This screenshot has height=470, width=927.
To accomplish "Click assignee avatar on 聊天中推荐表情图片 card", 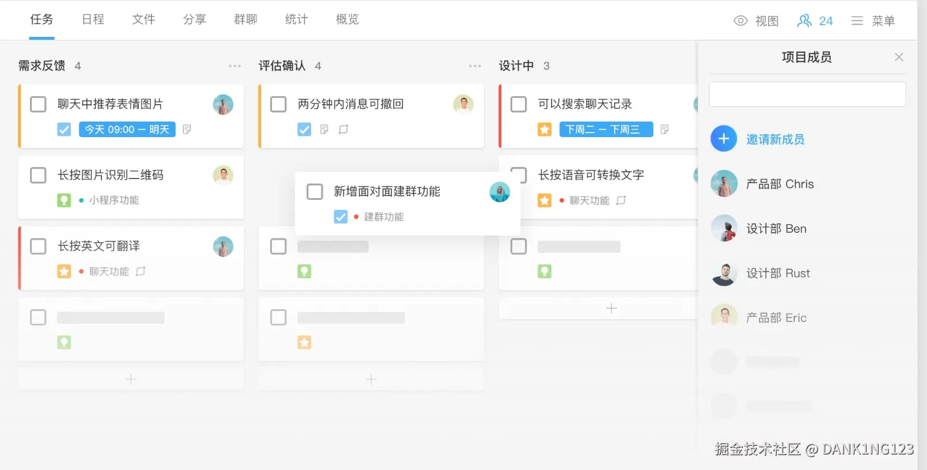I will coord(223,104).
